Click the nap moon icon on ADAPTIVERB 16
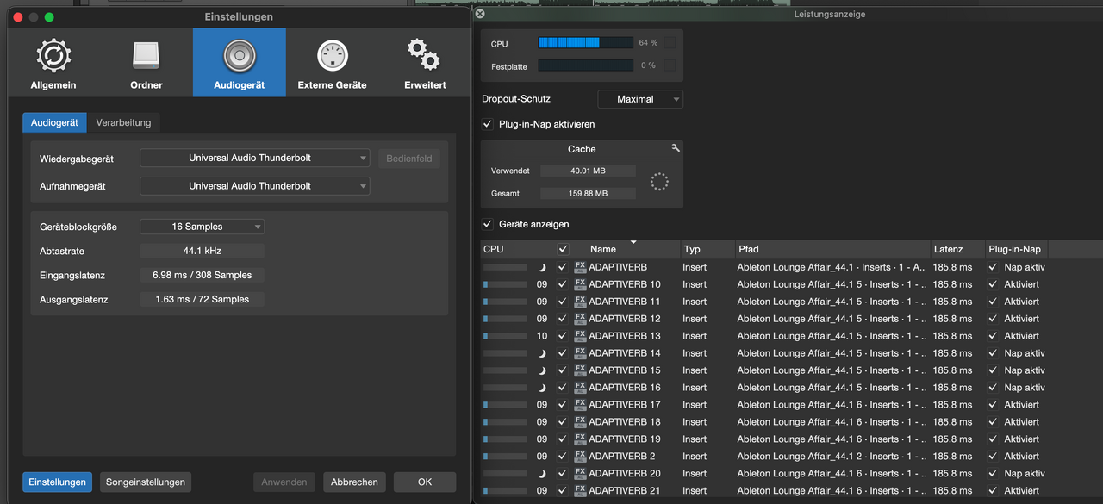Viewport: 1103px width, 504px height. click(542, 388)
